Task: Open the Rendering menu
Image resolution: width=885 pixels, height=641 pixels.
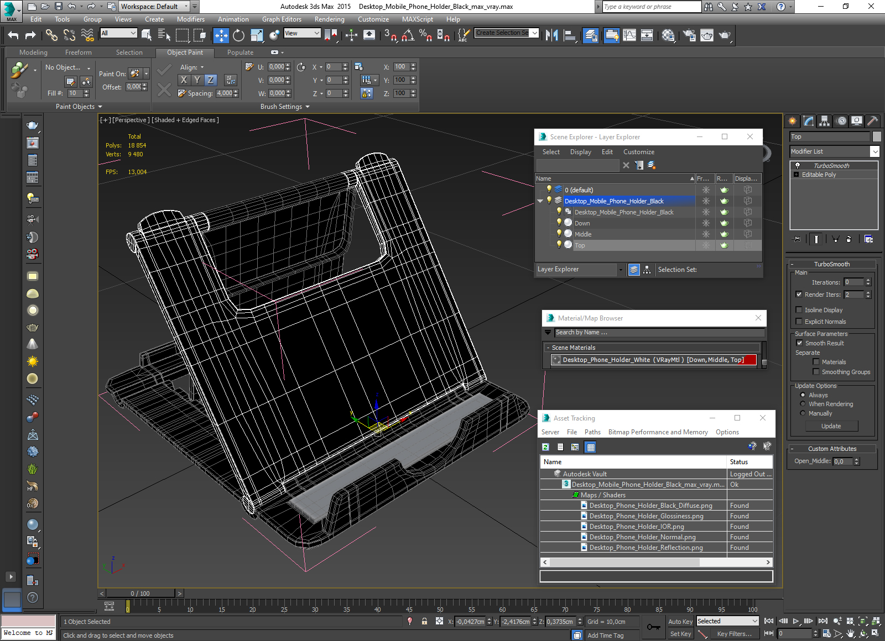Action: pos(329,19)
